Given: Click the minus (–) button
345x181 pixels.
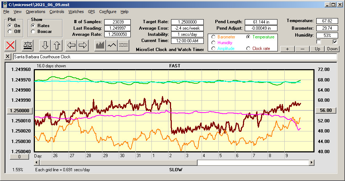Looking at the screenshot, I should (302, 49).
